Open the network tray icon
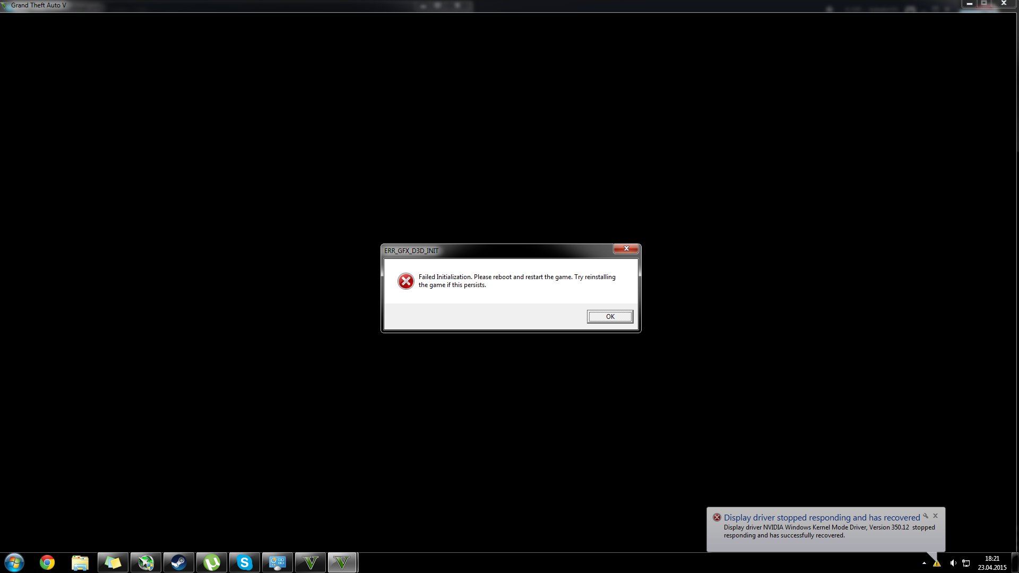The width and height of the screenshot is (1019, 573). (966, 563)
